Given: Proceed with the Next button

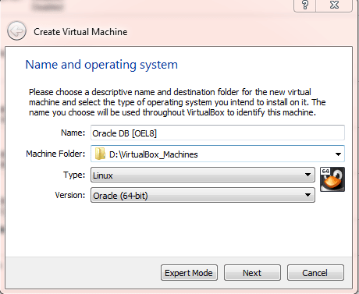Looking at the screenshot, I should click(252, 273).
